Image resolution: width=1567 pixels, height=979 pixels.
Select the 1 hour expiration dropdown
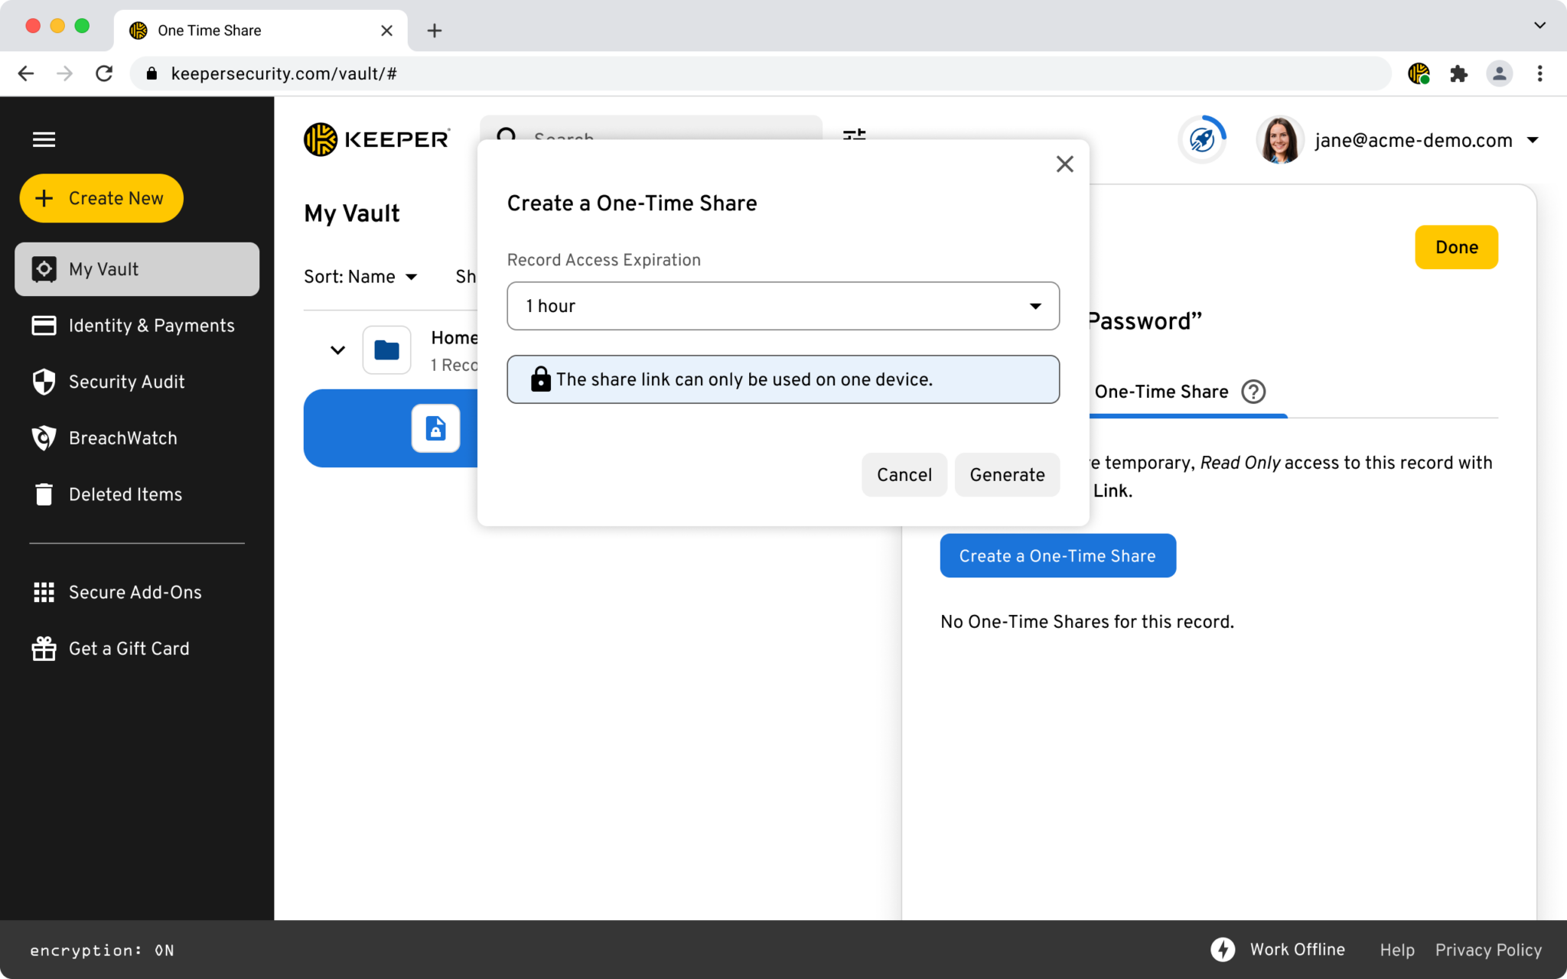[782, 306]
